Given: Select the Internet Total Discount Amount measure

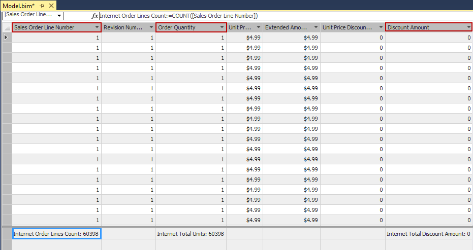Looking at the screenshot, I should click(x=428, y=234).
